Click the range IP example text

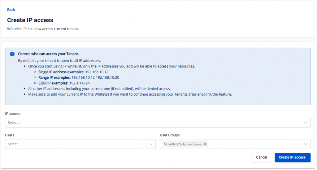pyautogui.click(x=95, y=77)
